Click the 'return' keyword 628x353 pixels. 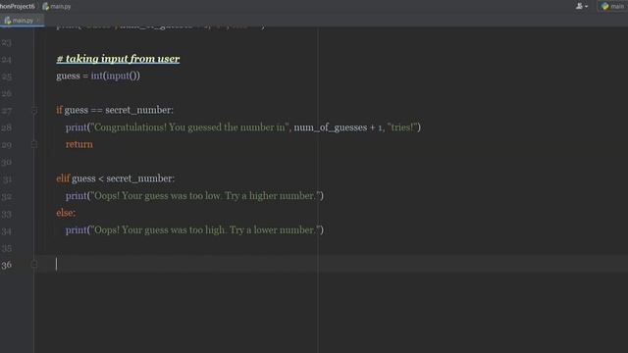coord(79,144)
